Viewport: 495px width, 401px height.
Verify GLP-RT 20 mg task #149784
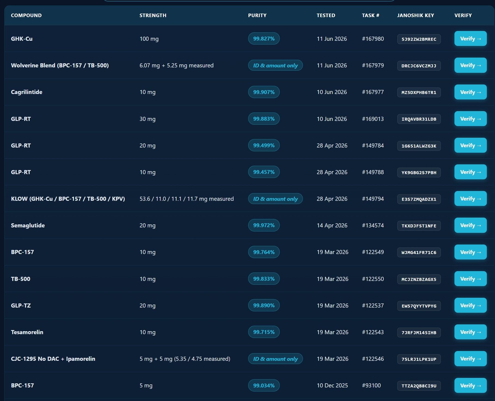click(x=470, y=145)
